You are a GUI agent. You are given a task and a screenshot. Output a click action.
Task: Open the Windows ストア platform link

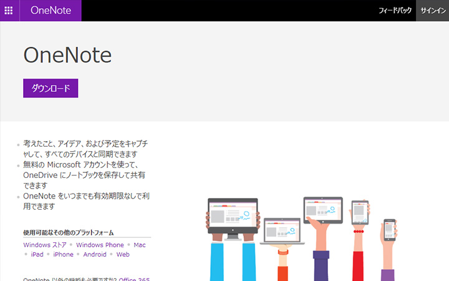tap(44, 245)
